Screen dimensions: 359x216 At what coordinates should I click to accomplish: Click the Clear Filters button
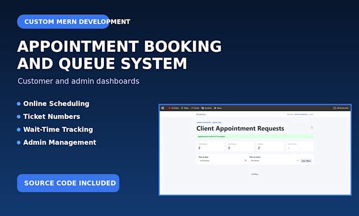point(306,161)
